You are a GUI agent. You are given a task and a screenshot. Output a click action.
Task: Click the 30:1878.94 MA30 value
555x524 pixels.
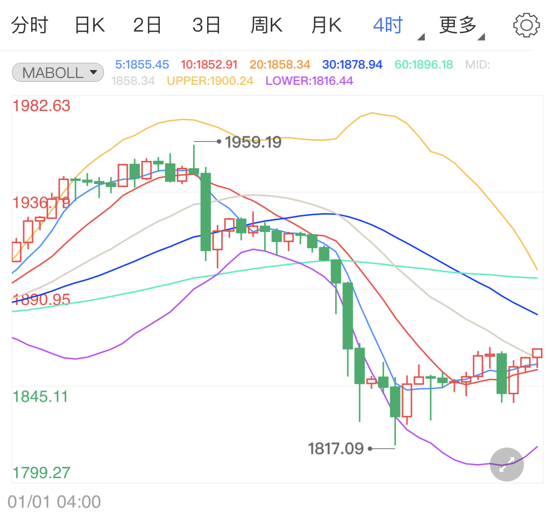point(352,65)
